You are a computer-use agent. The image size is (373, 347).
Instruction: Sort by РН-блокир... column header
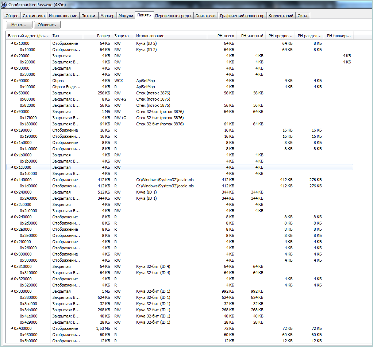point(339,36)
